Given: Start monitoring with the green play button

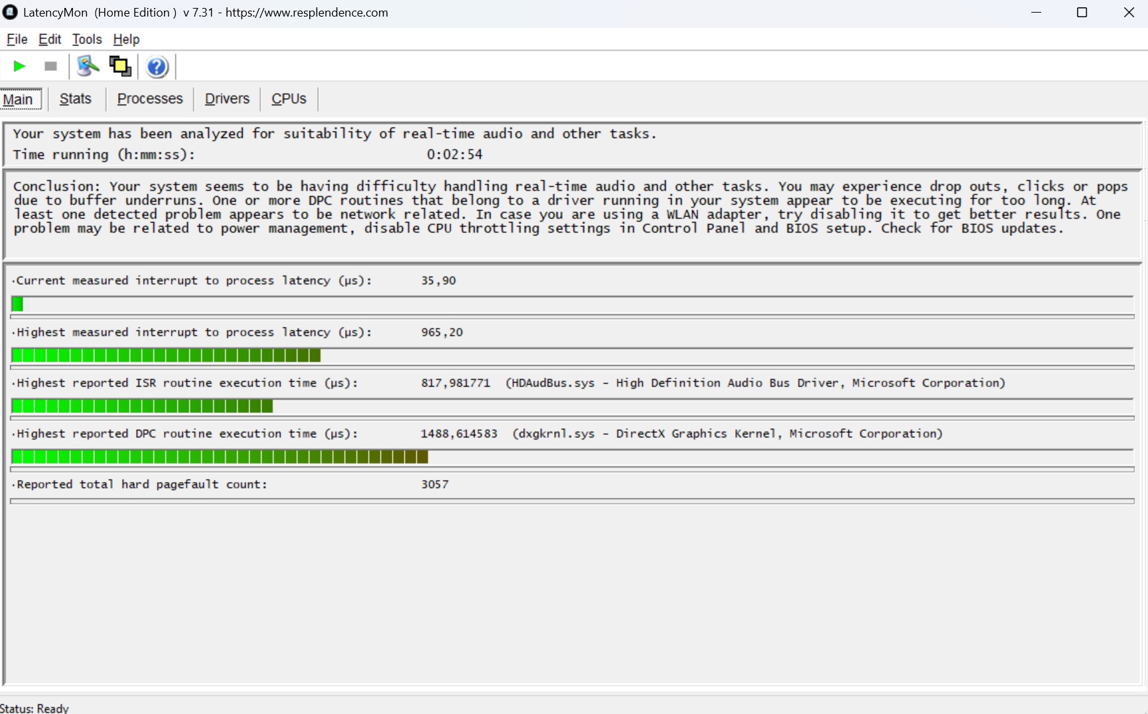Looking at the screenshot, I should 19,66.
